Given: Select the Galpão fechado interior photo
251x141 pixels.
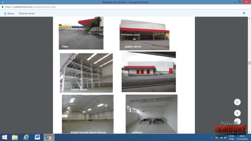Looking at the screenshot, I should [88, 114].
